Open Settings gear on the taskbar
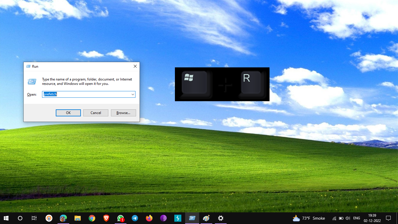 click(x=221, y=218)
